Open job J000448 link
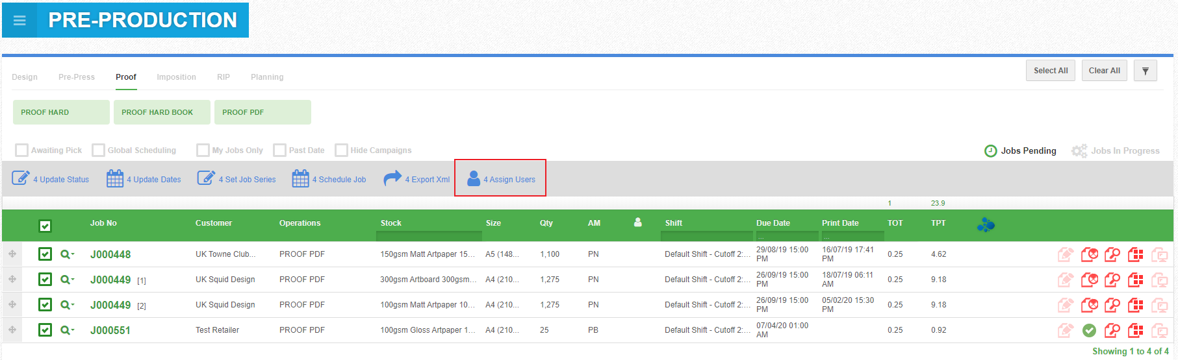Image resolution: width=1178 pixels, height=360 pixels. [110, 254]
